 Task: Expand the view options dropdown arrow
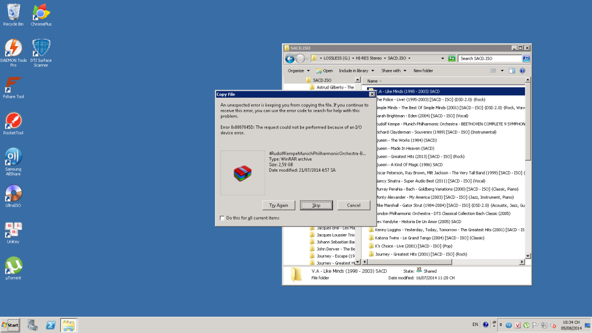pos(502,71)
